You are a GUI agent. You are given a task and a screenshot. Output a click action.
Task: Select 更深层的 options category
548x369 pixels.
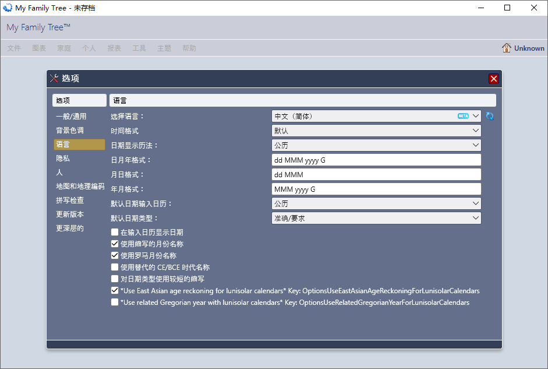pyautogui.click(x=79, y=229)
